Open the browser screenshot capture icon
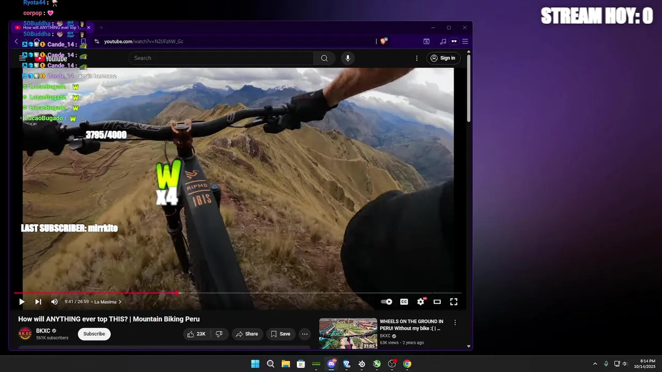662x372 pixels. 426,41
